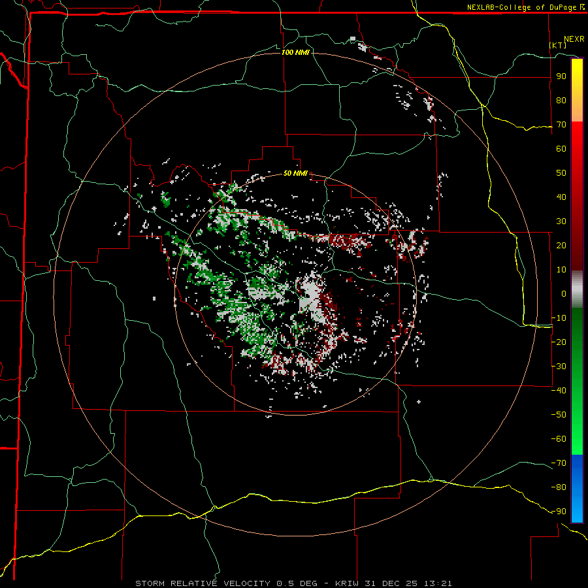The width and height of the screenshot is (588, 588).
Task: Click the 31 DEC 25 date text
Action: [391, 583]
